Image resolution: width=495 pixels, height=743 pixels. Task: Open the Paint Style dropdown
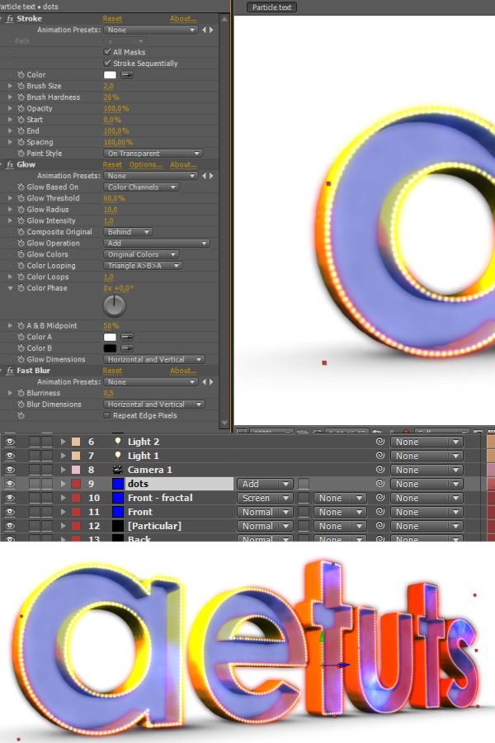(153, 154)
